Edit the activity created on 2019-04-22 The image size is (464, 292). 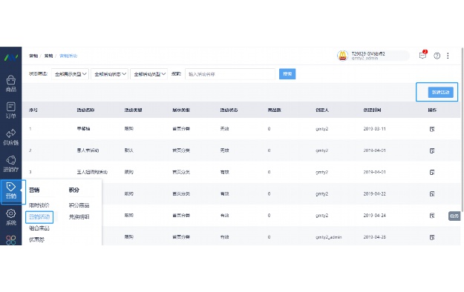click(x=432, y=194)
